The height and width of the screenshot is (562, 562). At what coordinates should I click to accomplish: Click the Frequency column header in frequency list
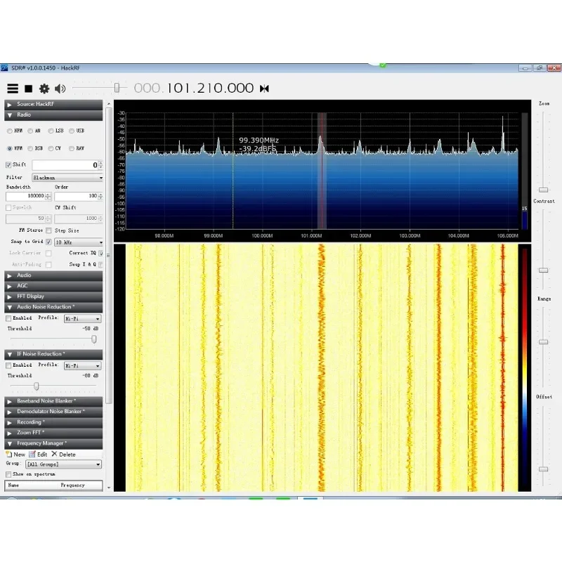pos(73,485)
